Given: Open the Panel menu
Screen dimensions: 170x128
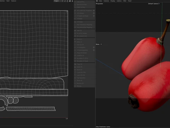Looking at the screenshot, I should pyautogui.click(x=130, y=1).
